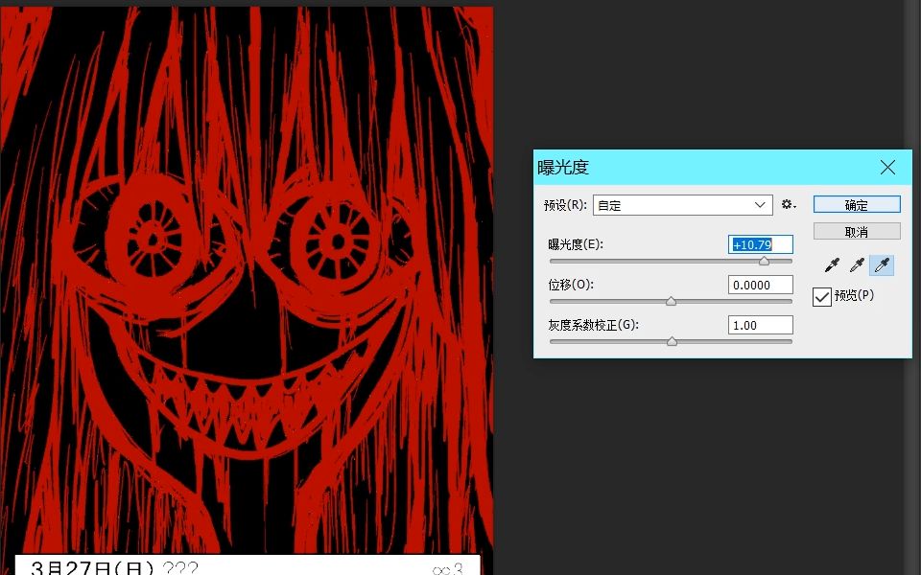Click the 曝光度(E) slider handle
Screen dimensions: 921x575
pyautogui.click(x=764, y=261)
